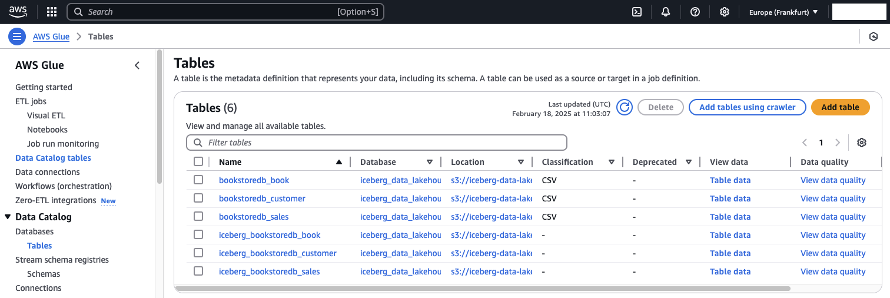Click Add tables using crawler button

pos(747,107)
